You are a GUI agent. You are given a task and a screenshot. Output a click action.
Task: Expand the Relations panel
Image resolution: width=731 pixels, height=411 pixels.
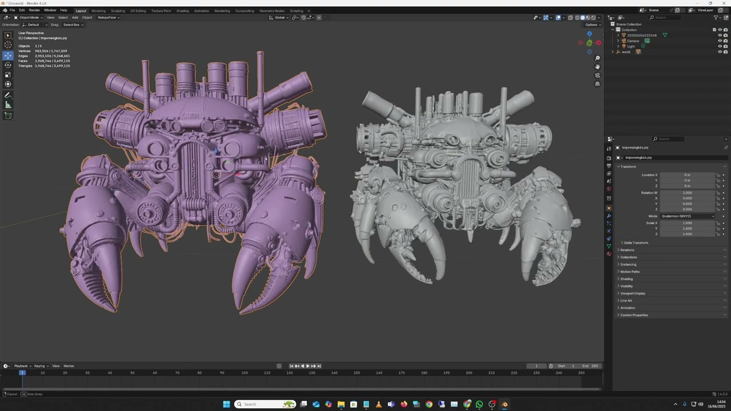coord(627,250)
